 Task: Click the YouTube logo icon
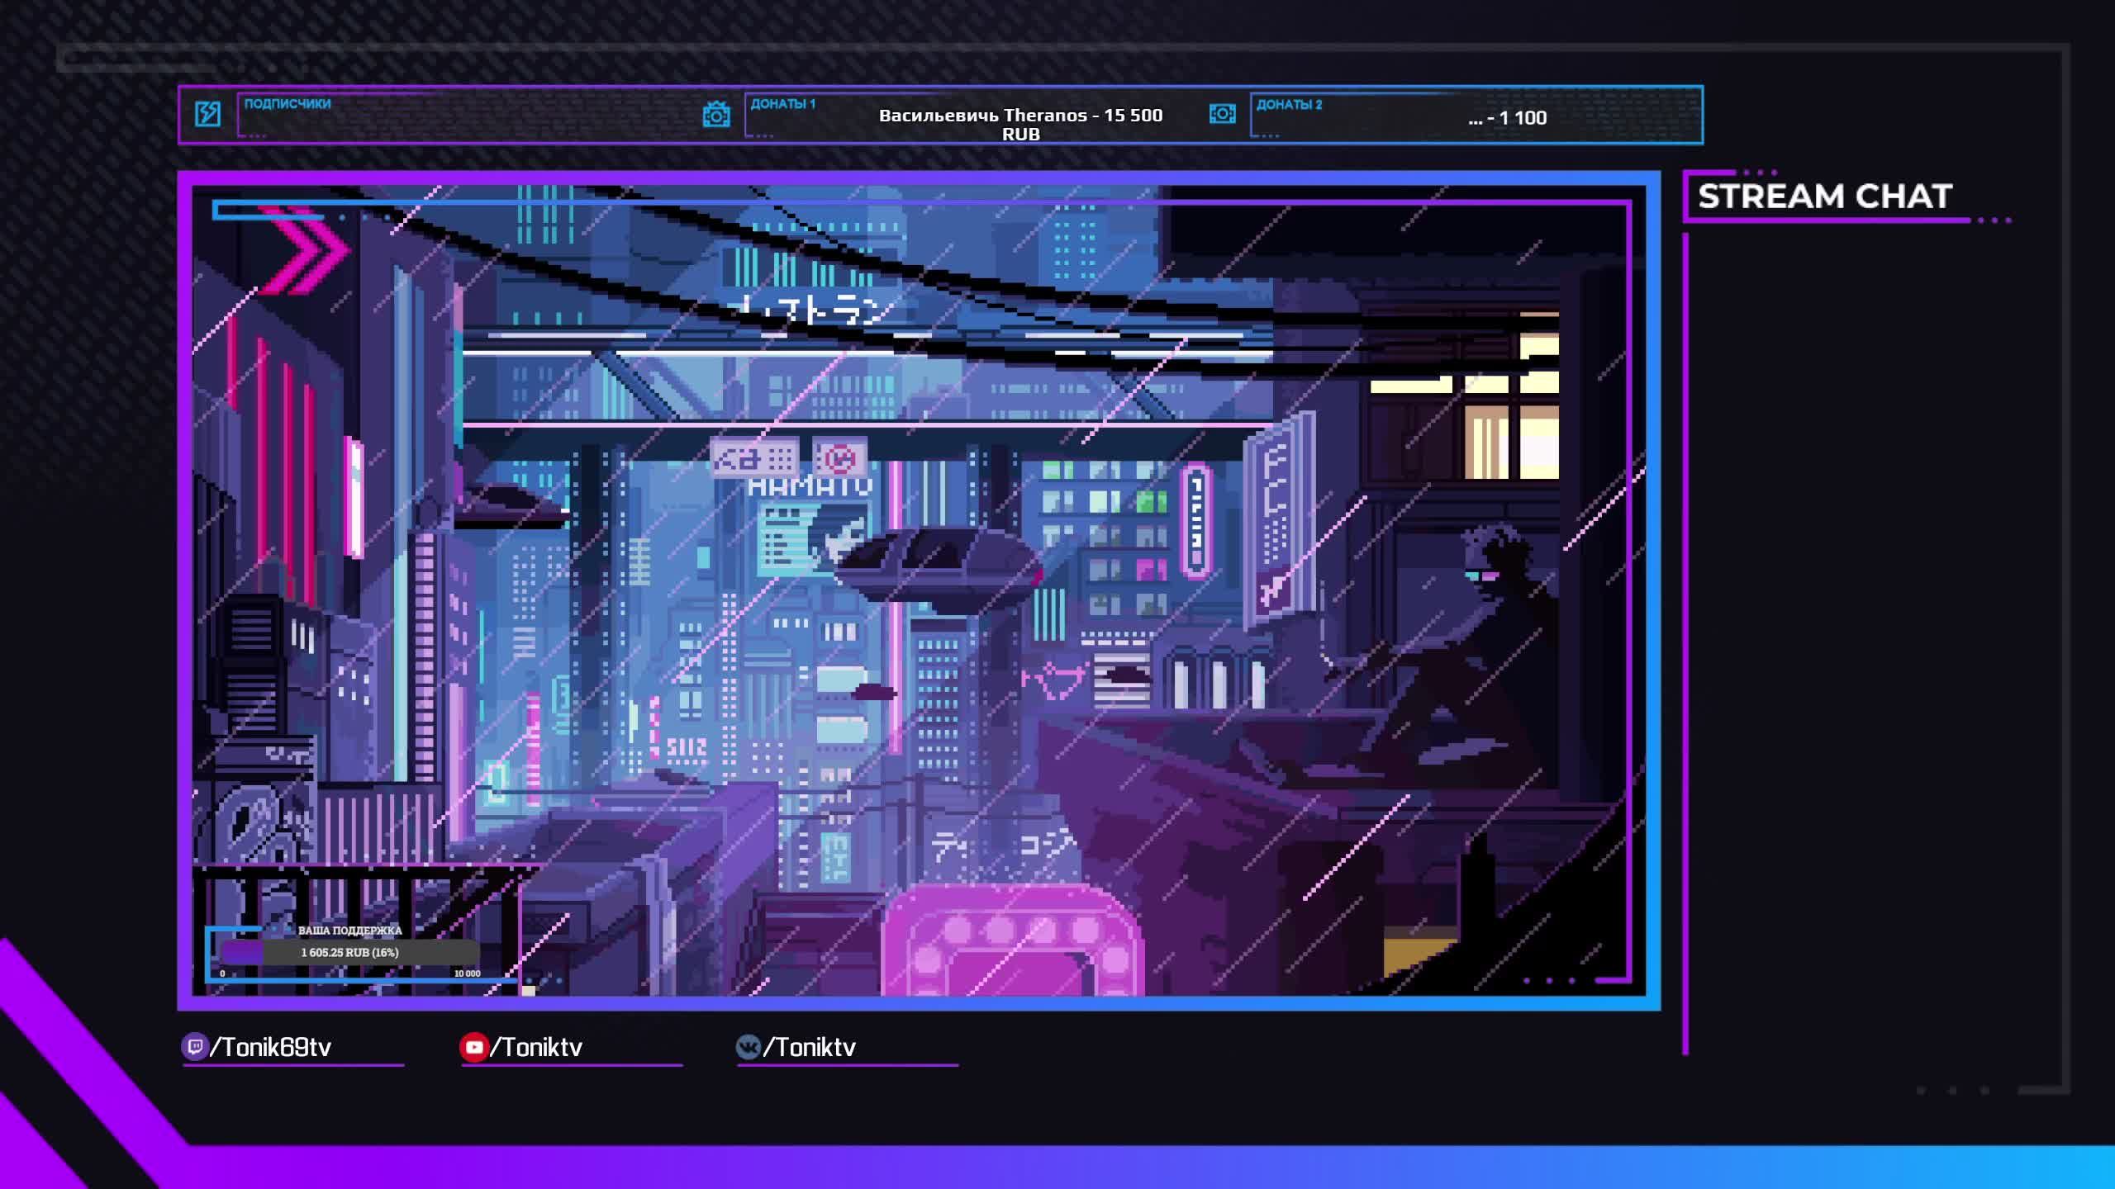(473, 1047)
